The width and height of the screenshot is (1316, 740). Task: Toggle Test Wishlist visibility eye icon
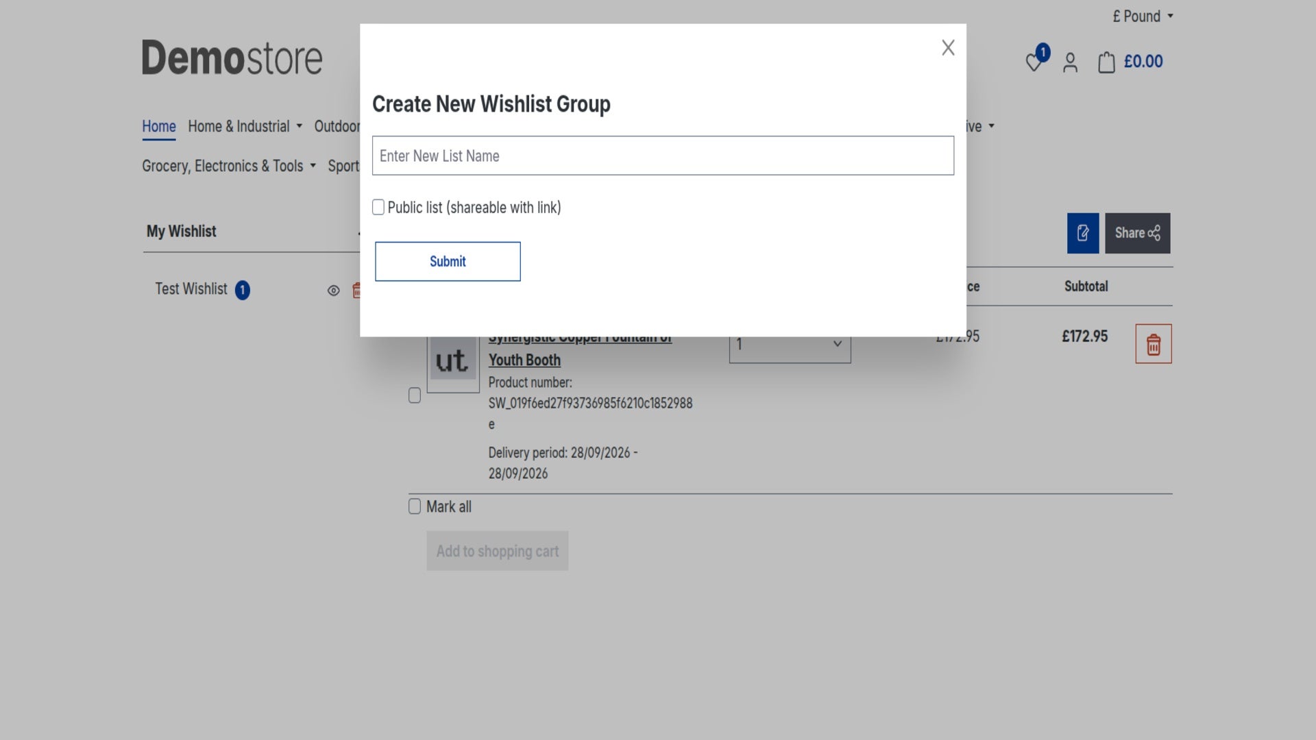334,291
